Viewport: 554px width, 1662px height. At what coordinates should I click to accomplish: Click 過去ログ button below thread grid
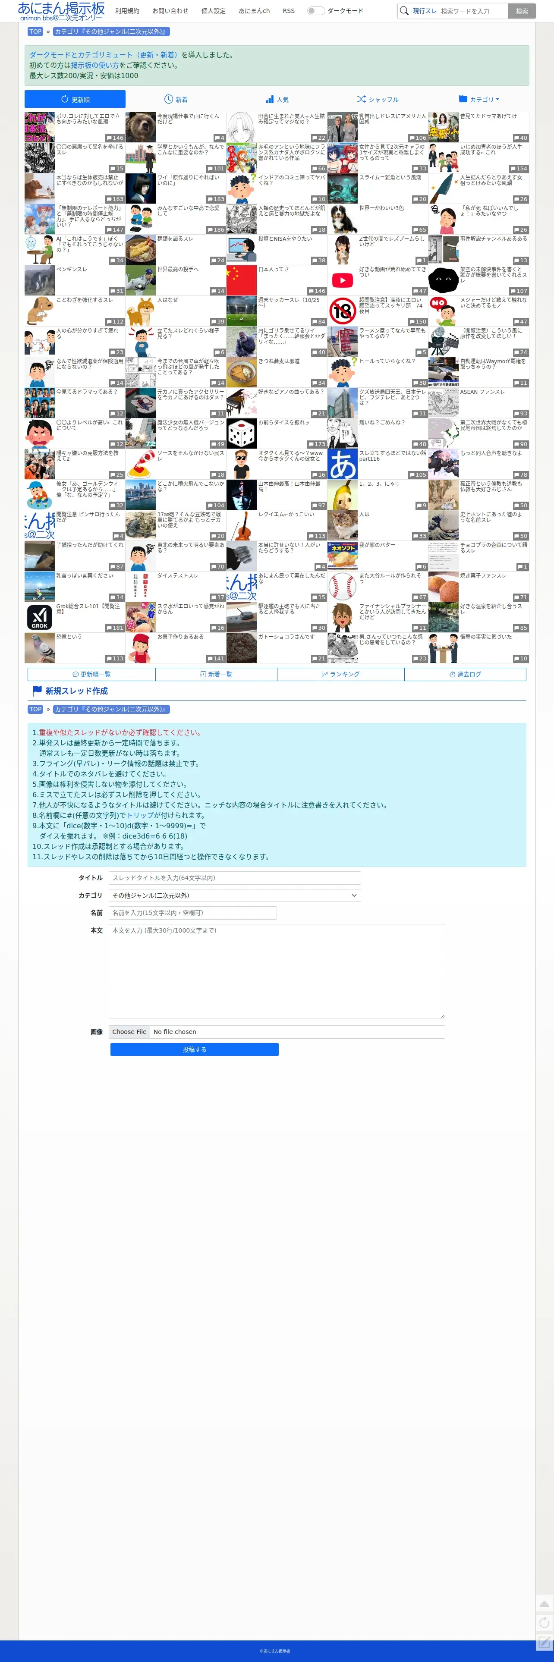coord(466,674)
